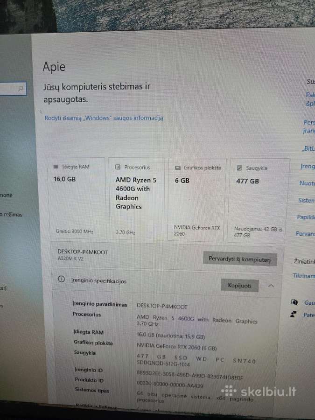
Task: Click the Kopijuoti button
Action: coord(239,286)
